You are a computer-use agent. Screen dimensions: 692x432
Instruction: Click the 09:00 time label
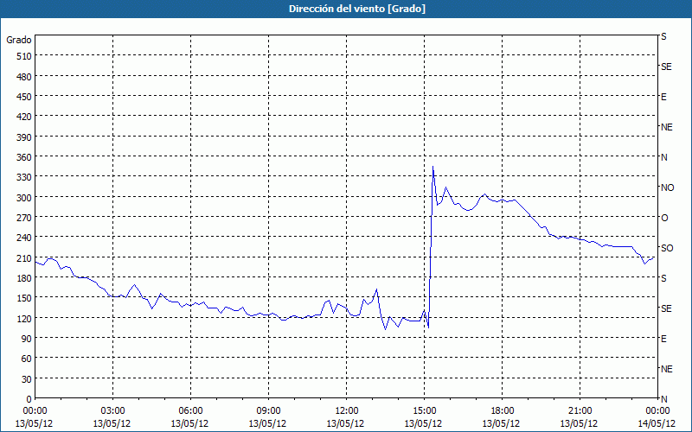click(268, 411)
